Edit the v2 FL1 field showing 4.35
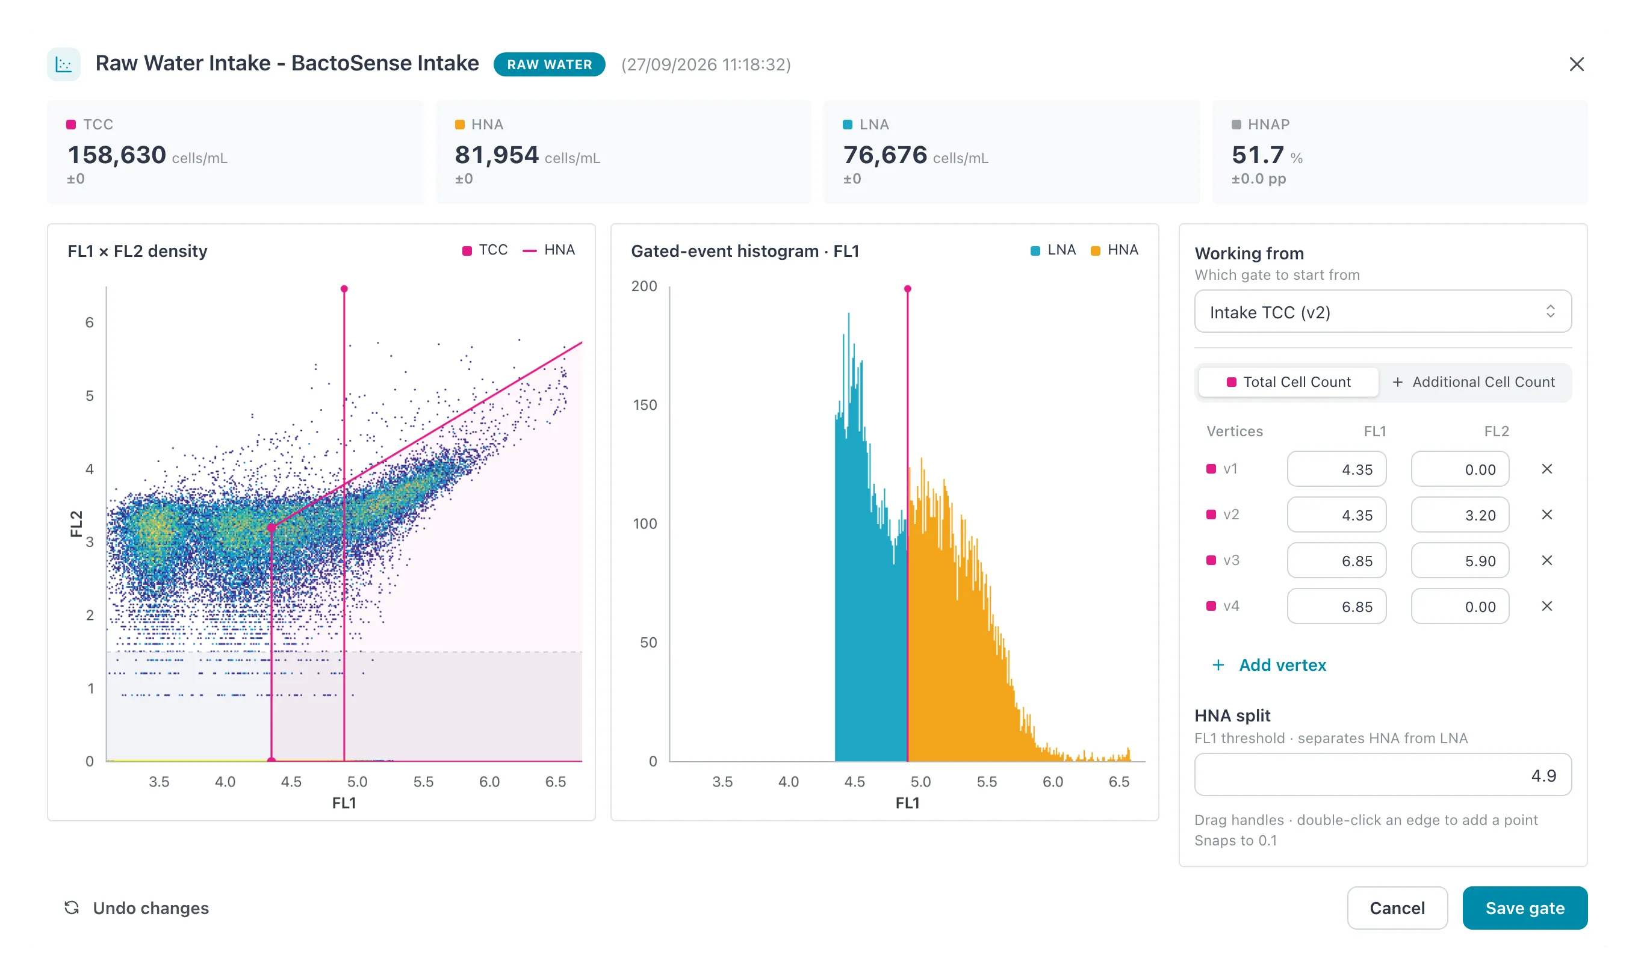Screen dimensions: 1635x976 coord(1336,515)
